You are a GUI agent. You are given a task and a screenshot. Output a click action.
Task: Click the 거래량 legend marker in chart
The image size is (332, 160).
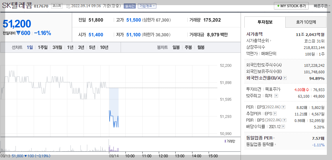225,141
